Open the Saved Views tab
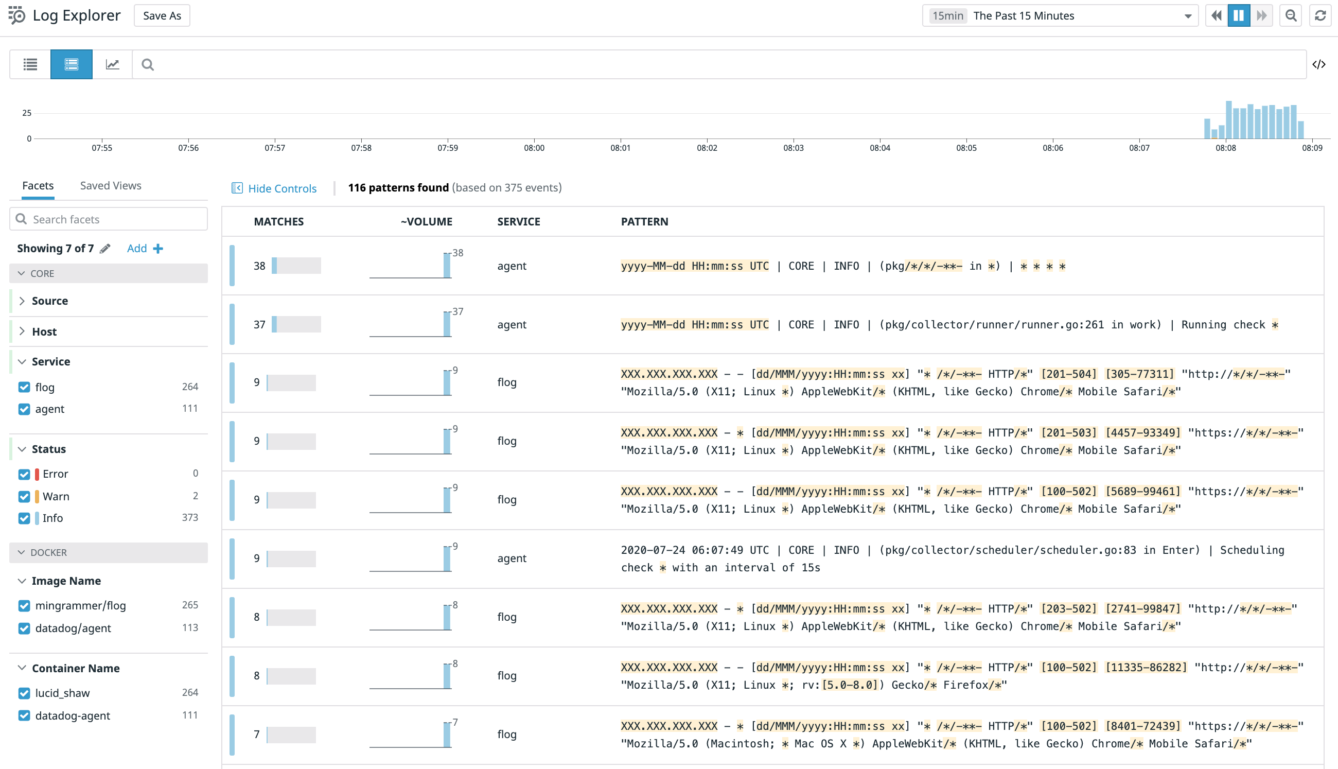Screen dimensions: 1338x769 click(x=110, y=185)
